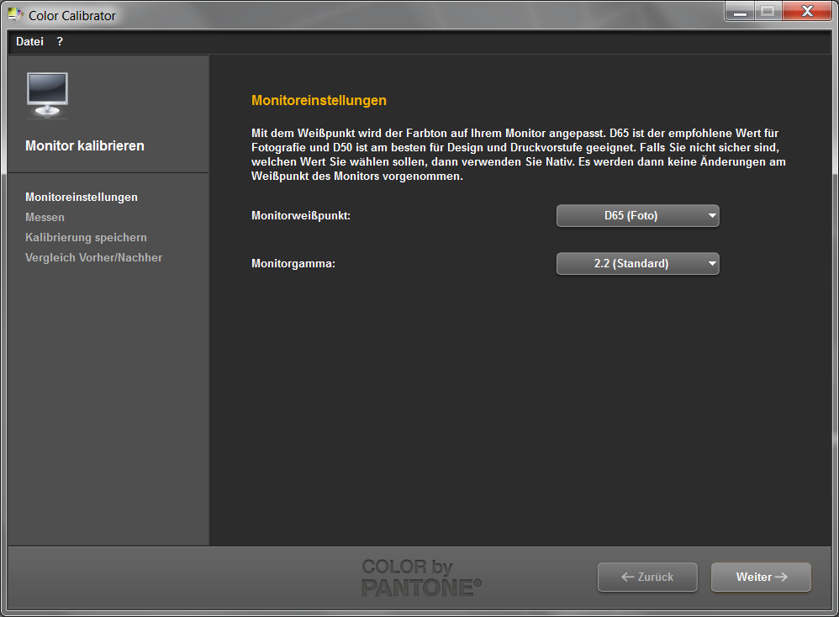The height and width of the screenshot is (617, 839).
Task: Select the Messen step in the sidebar
Action: tap(45, 217)
